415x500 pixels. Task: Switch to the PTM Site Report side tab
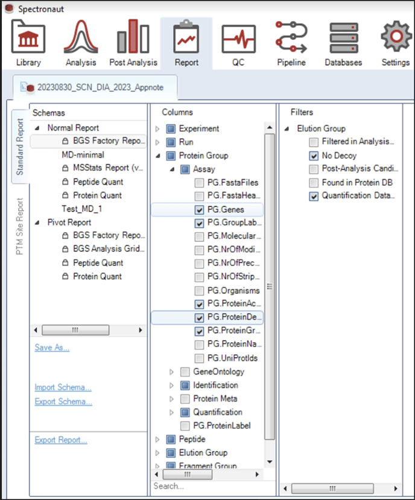[20, 226]
